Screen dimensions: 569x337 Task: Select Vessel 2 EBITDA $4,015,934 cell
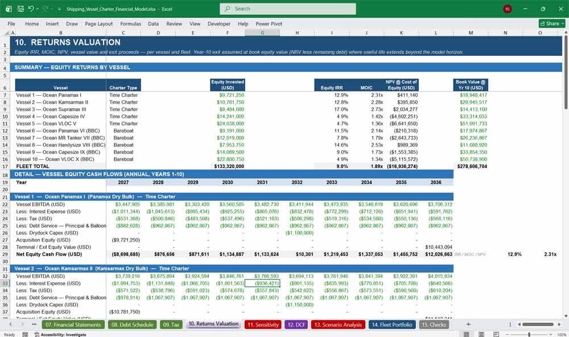[436, 276]
